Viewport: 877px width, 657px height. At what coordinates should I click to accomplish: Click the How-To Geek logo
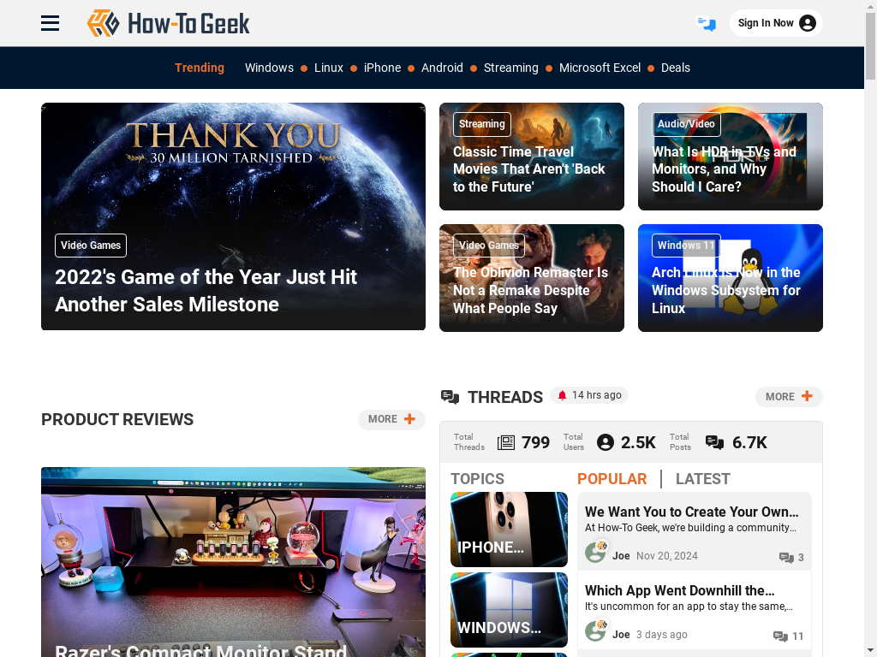click(x=168, y=23)
